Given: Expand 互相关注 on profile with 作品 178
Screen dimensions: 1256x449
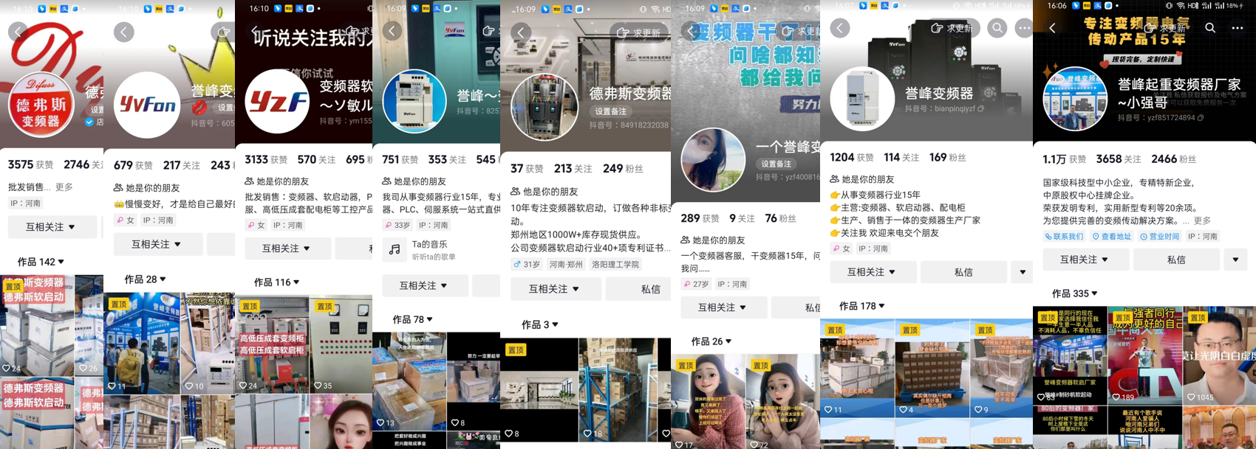Looking at the screenshot, I should click(x=873, y=272).
